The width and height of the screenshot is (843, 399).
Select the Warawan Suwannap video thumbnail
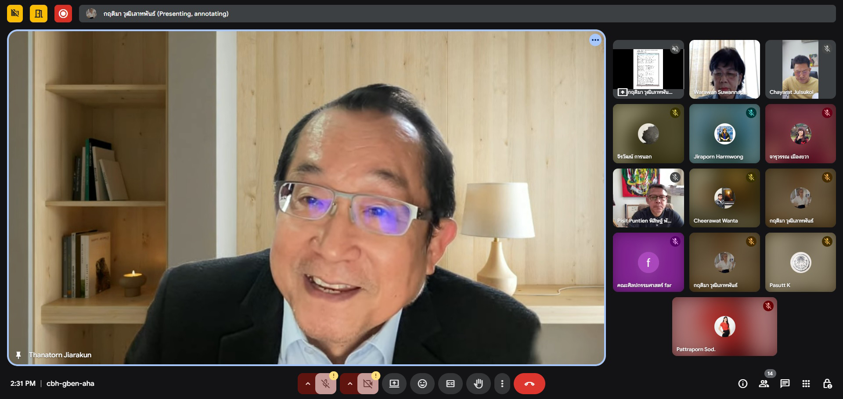(x=724, y=69)
